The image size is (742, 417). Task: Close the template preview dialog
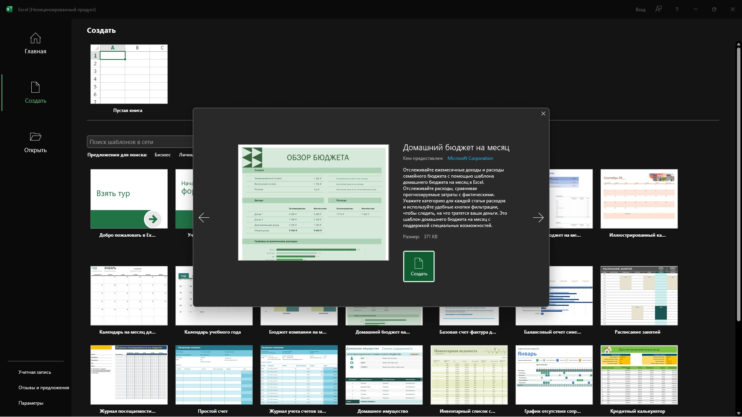[x=543, y=114]
